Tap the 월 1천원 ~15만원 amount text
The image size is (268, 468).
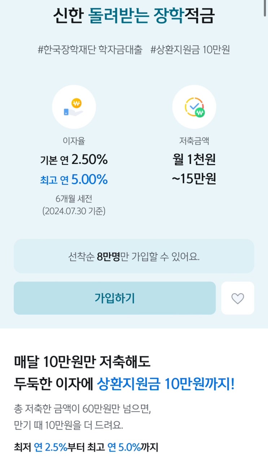tap(194, 169)
